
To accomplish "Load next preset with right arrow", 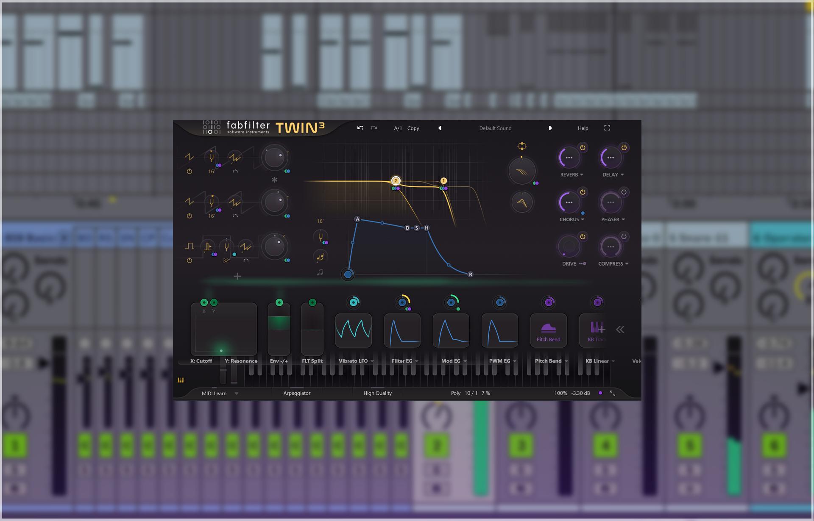I will [x=550, y=128].
